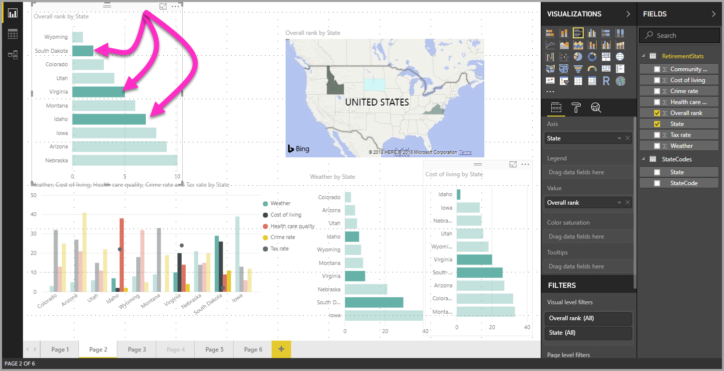
Task: Collapse the RetirementStats table
Action: (642, 56)
